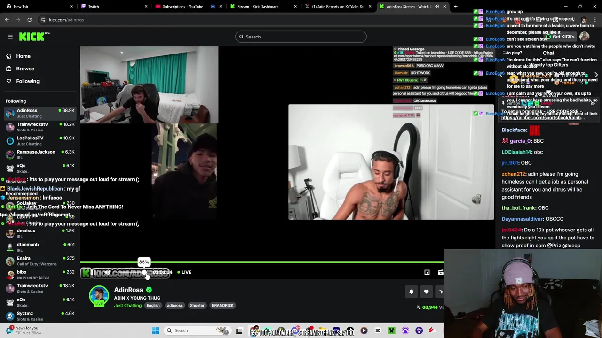Viewport: 602px width, 338px height.
Task: Click the site info icon in address bar
Action: [43, 20]
